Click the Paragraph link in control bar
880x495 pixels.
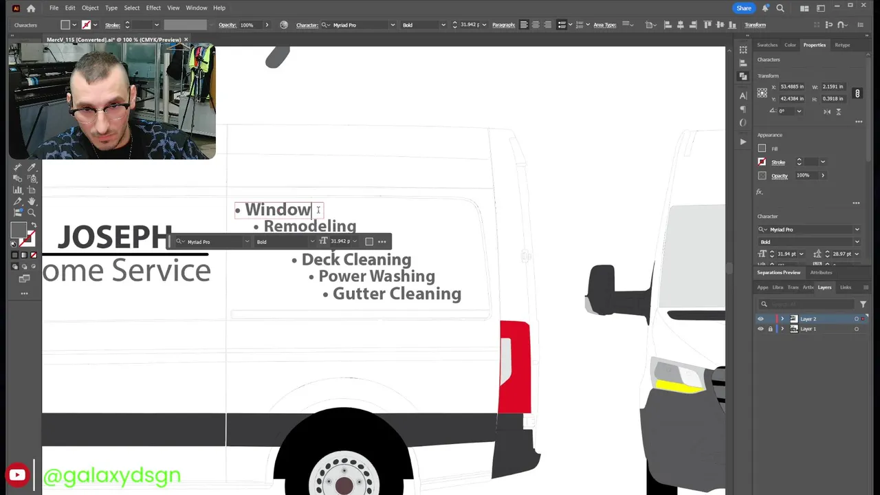click(503, 25)
